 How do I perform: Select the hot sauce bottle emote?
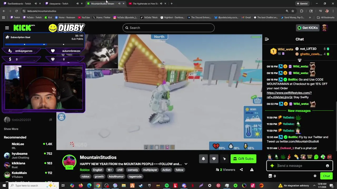[x=289, y=157]
